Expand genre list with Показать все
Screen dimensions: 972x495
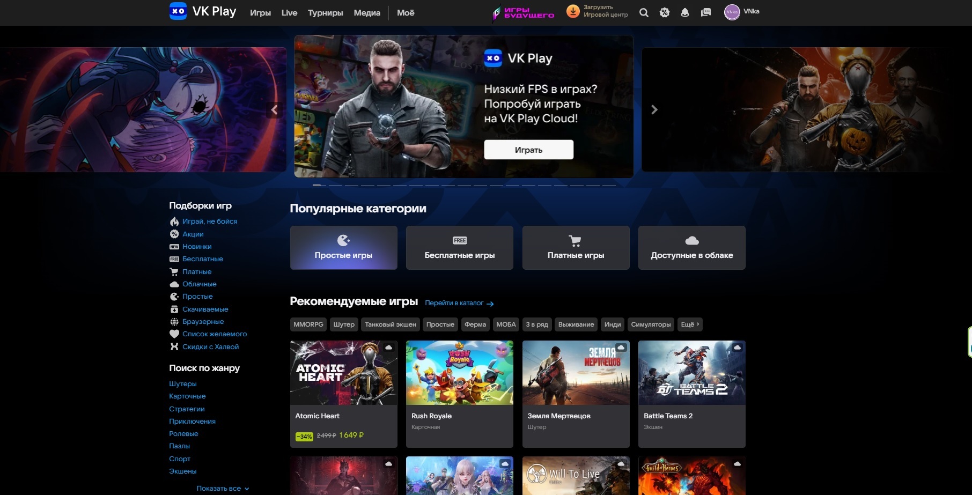223,489
